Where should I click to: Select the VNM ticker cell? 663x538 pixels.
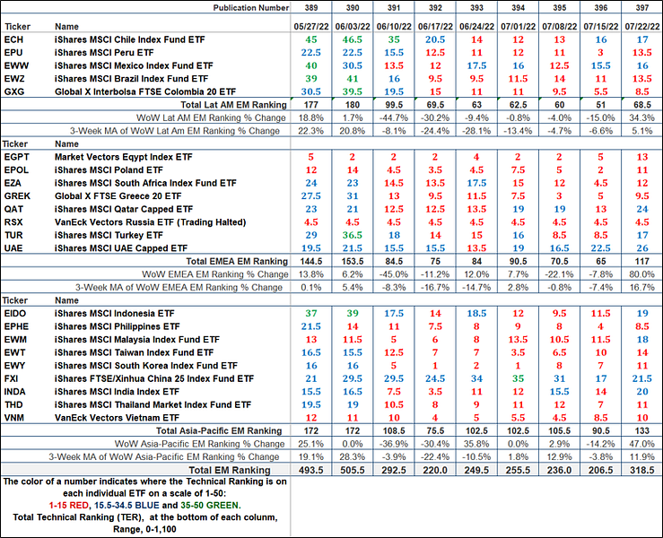pos(14,419)
